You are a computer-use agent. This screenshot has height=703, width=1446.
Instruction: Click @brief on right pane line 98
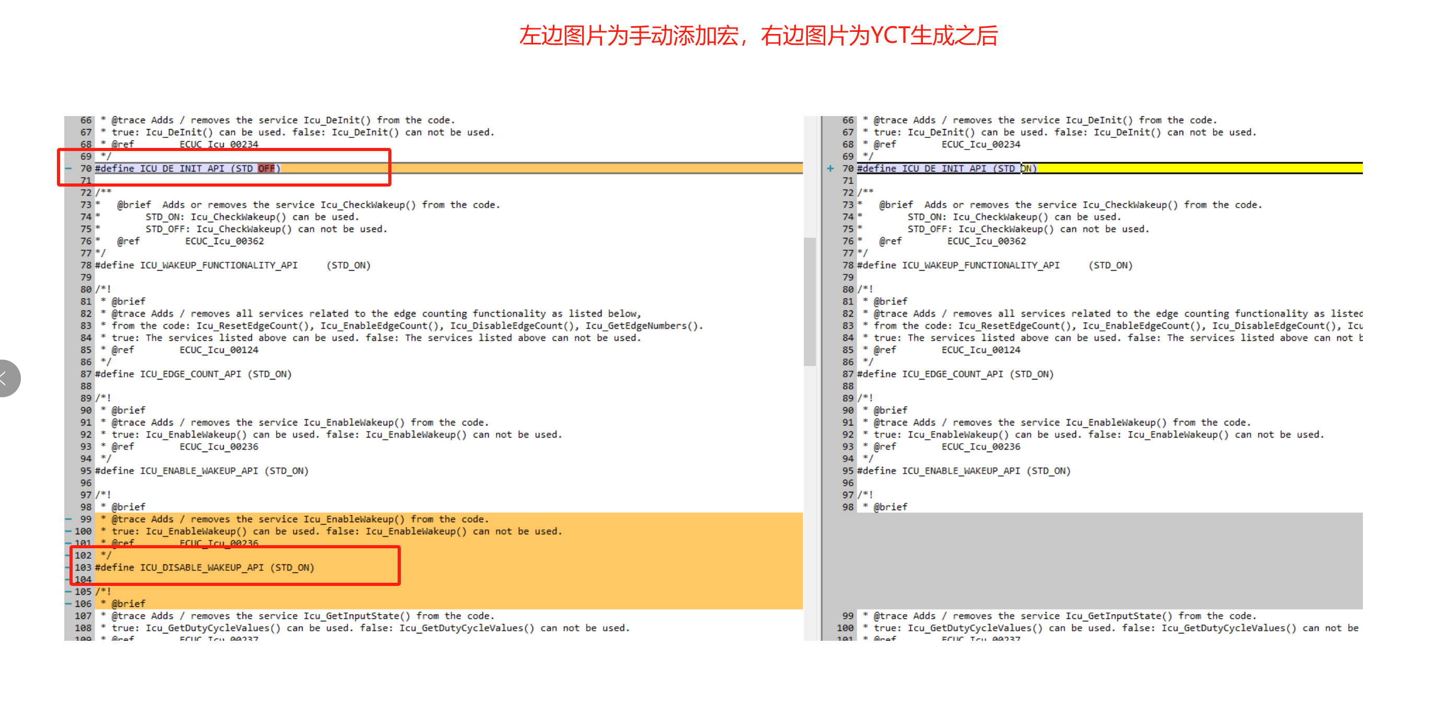coord(891,507)
